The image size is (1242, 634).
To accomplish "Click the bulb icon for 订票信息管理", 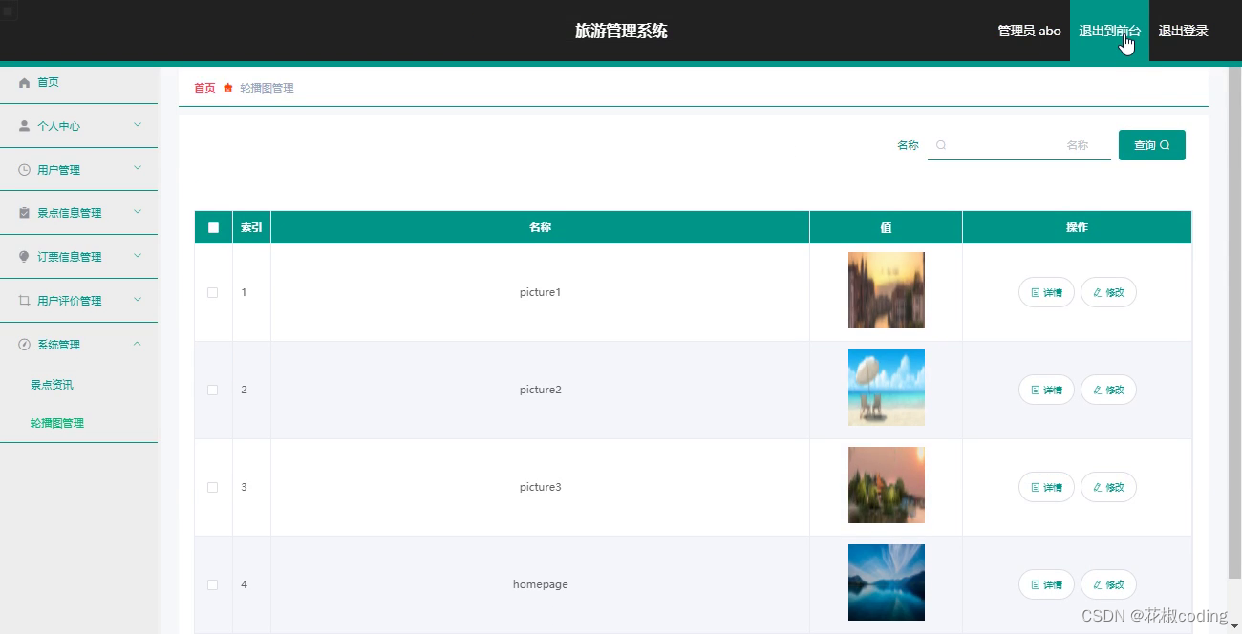I will point(25,257).
